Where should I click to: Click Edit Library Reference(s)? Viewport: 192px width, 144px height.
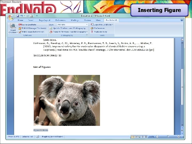tap(31, 32)
